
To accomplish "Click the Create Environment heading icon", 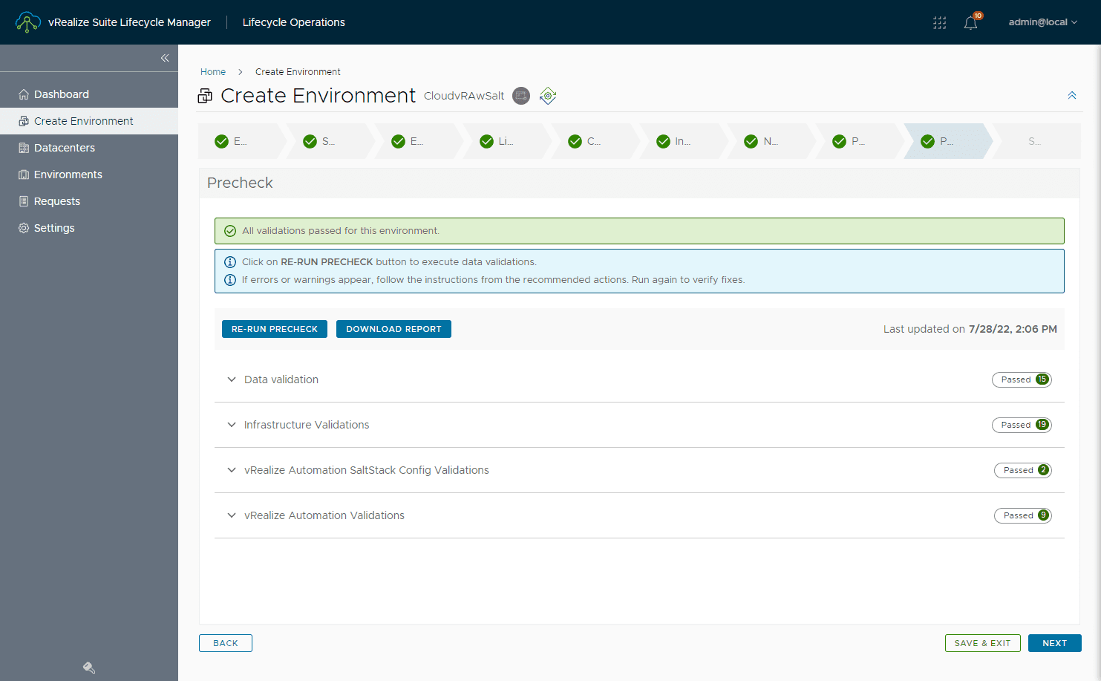I will click(205, 96).
